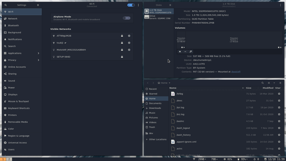Open settings gear for ATT69gUM2B network
Viewport: 286px width, 161px height.
129,36
